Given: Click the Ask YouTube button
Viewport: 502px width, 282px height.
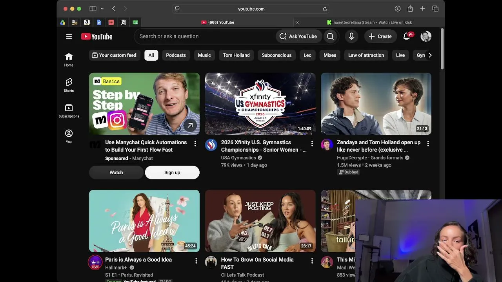Looking at the screenshot, I should (298, 36).
